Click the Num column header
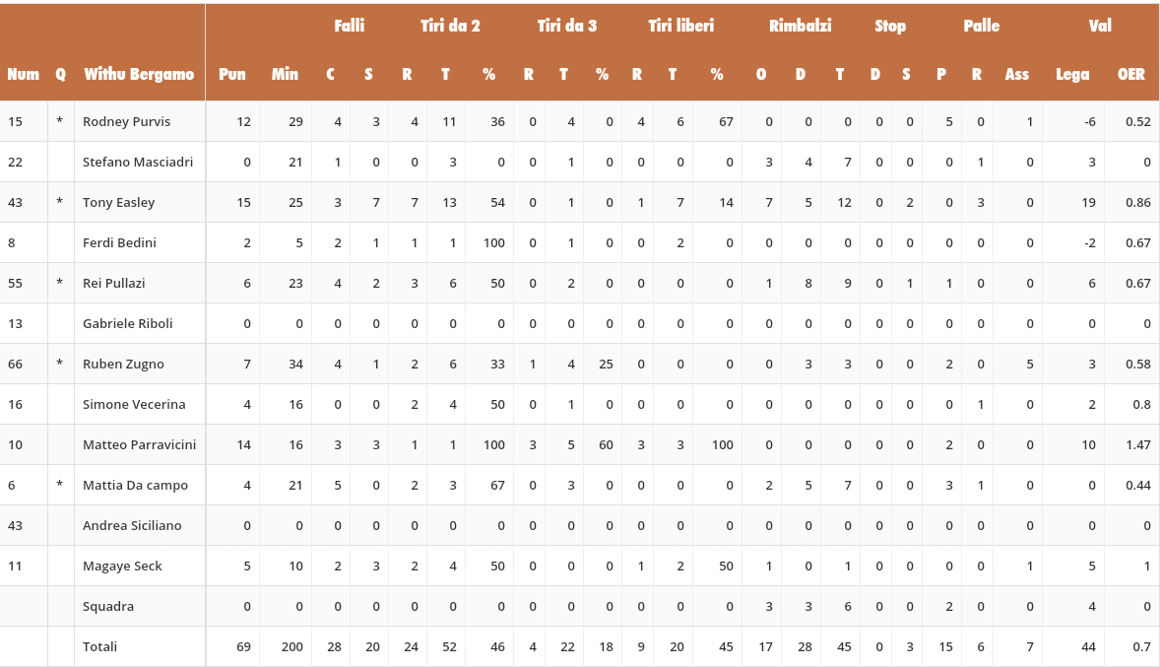 (x=23, y=74)
